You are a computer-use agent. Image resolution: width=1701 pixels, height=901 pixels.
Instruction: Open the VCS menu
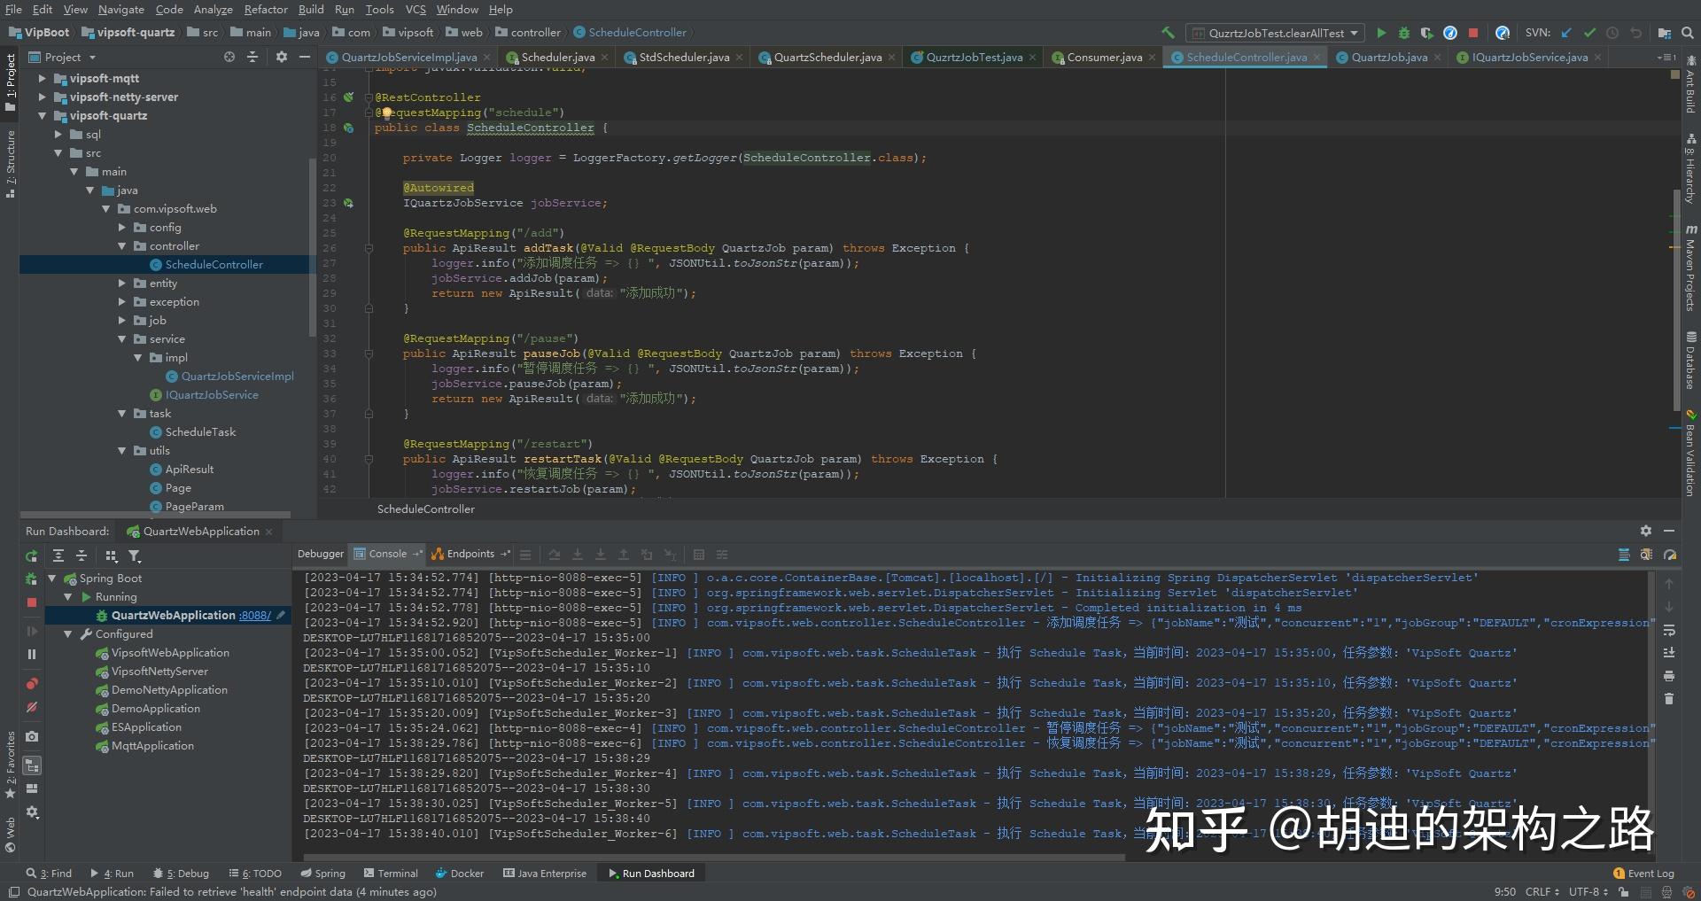[x=416, y=10]
